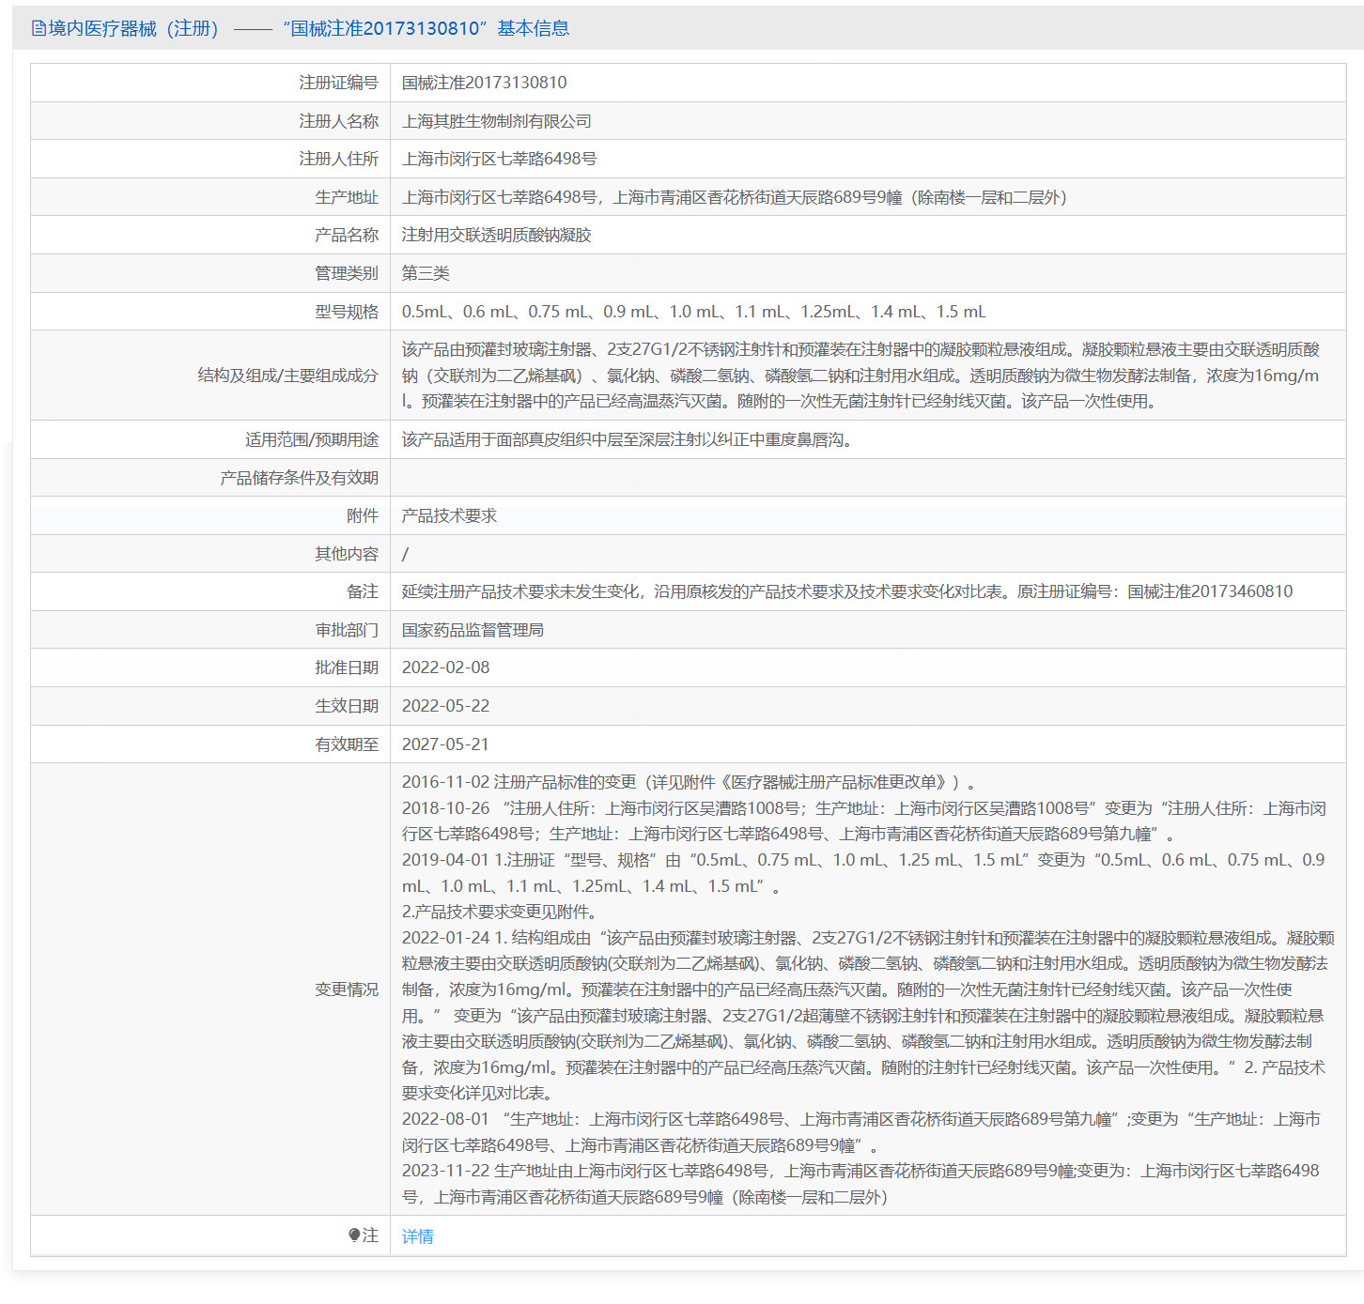Viewport: 1364px width, 1304px height.
Task: Click management category value 第三类
Action: click(426, 273)
